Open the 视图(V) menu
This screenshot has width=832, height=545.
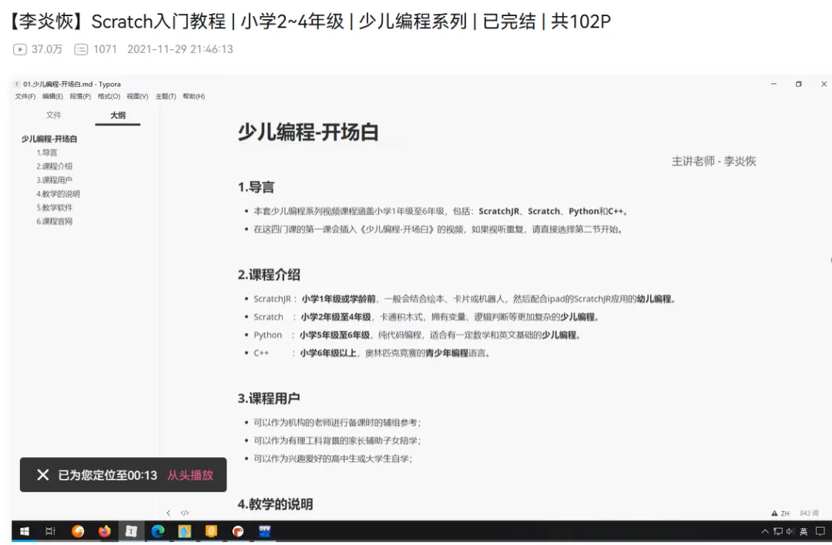point(137,96)
